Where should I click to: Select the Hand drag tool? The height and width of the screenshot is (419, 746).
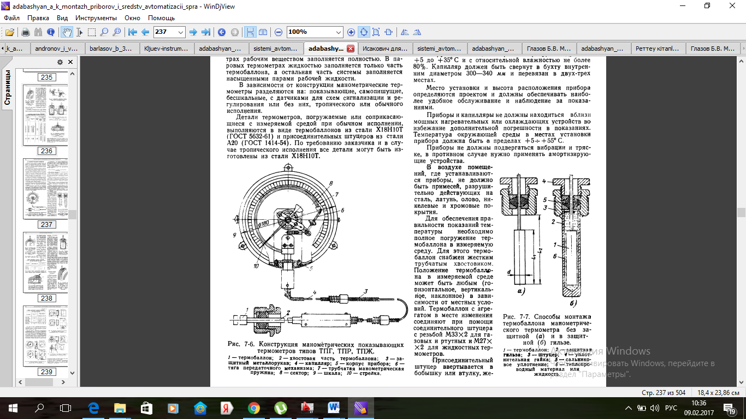67,32
